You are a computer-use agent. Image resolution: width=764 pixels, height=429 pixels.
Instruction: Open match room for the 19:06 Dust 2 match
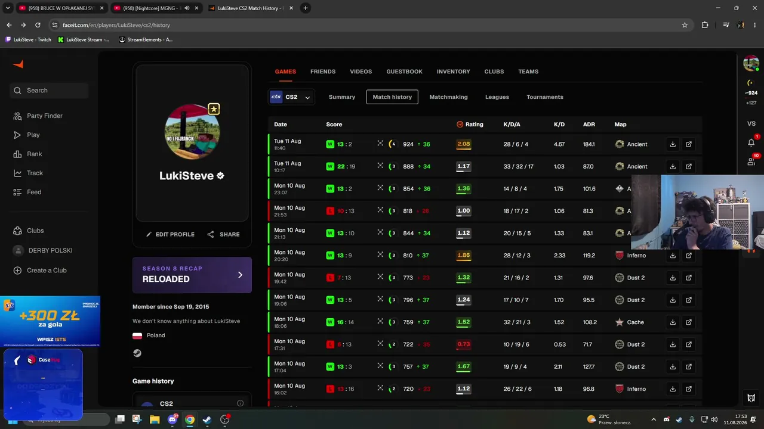coord(689,300)
